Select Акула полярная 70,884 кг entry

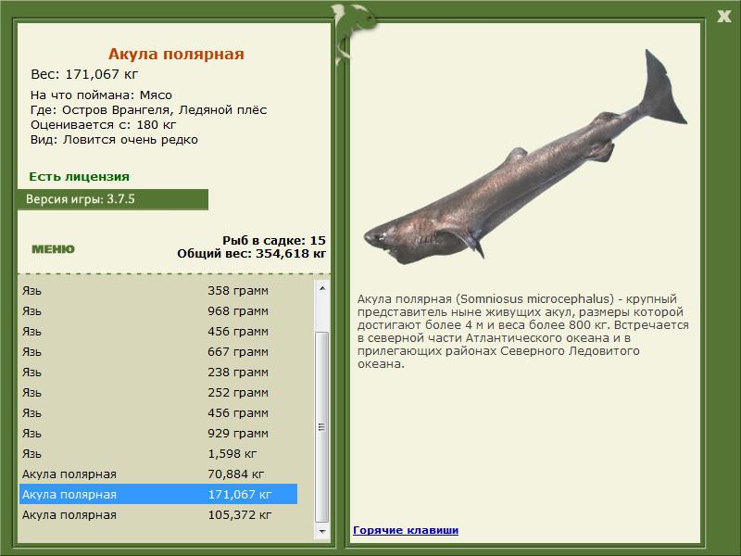coord(158,474)
